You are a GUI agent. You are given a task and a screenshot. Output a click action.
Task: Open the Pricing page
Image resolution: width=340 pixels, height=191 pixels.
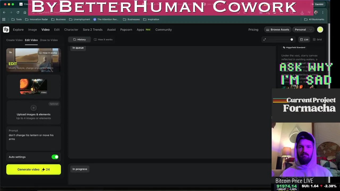point(253,30)
